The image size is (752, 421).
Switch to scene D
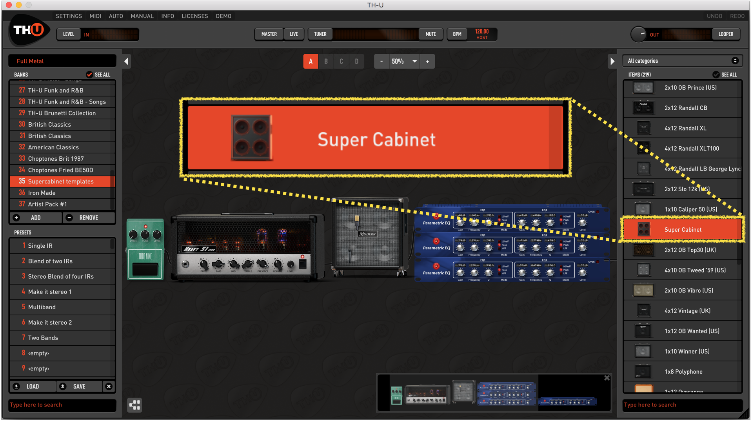(x=356, y=62)
